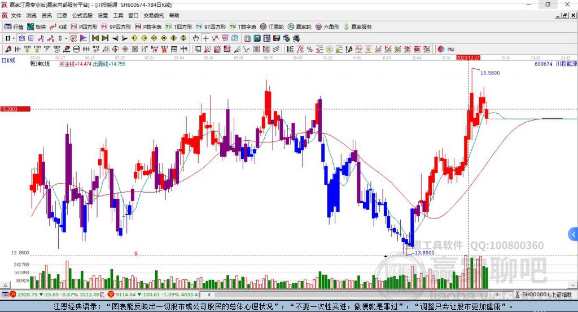Open the 设置 menu

pyautogui.click(x=103, y=15)
